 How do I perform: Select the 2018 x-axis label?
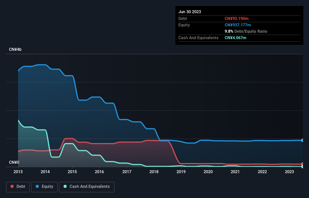(x=154, y=172)
